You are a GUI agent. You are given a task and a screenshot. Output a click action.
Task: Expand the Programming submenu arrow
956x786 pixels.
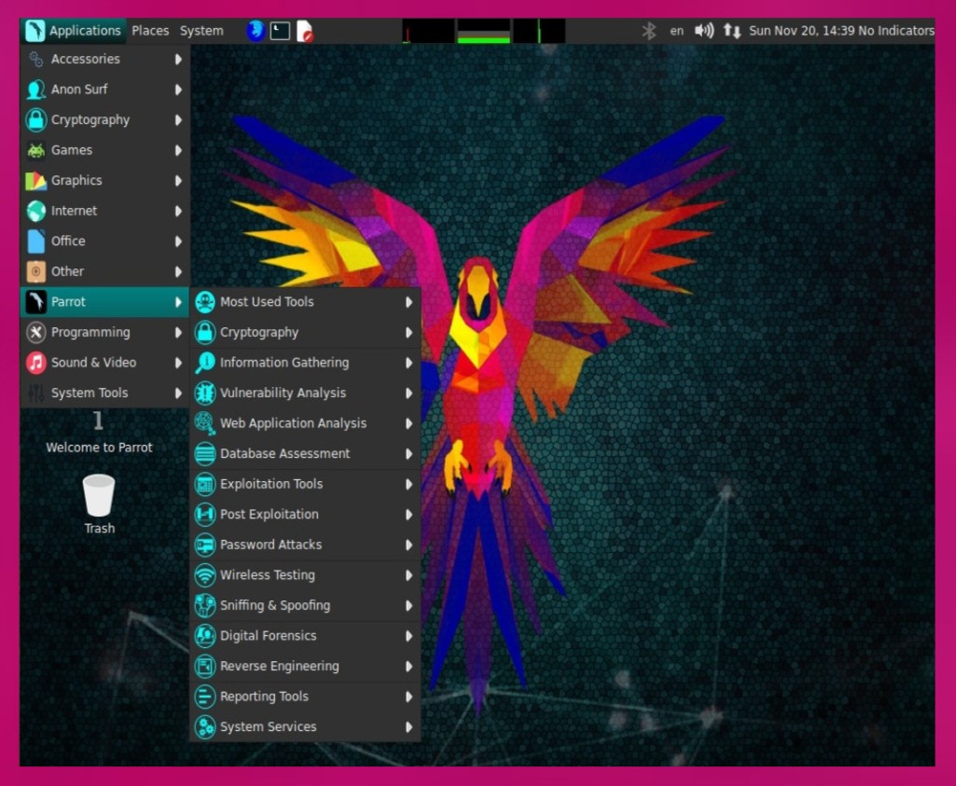[178, 332]
